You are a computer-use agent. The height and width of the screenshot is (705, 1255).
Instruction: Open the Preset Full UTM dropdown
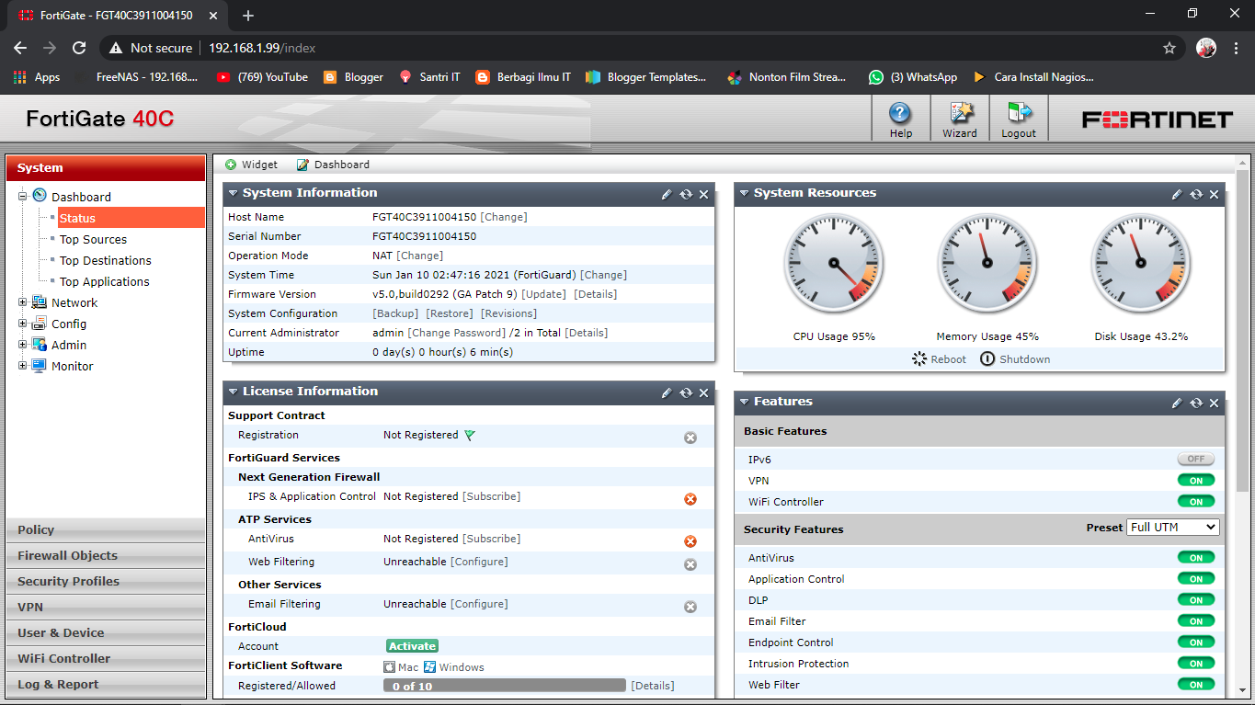pos(1173,527)
